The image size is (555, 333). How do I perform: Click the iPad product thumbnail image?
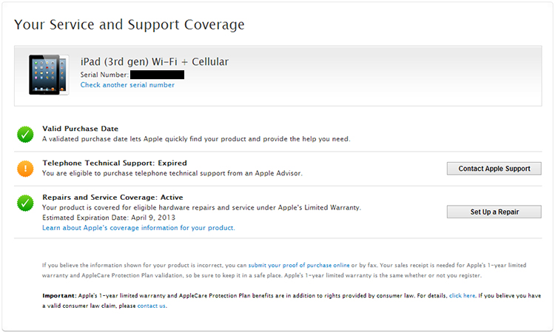click(49, 75)
